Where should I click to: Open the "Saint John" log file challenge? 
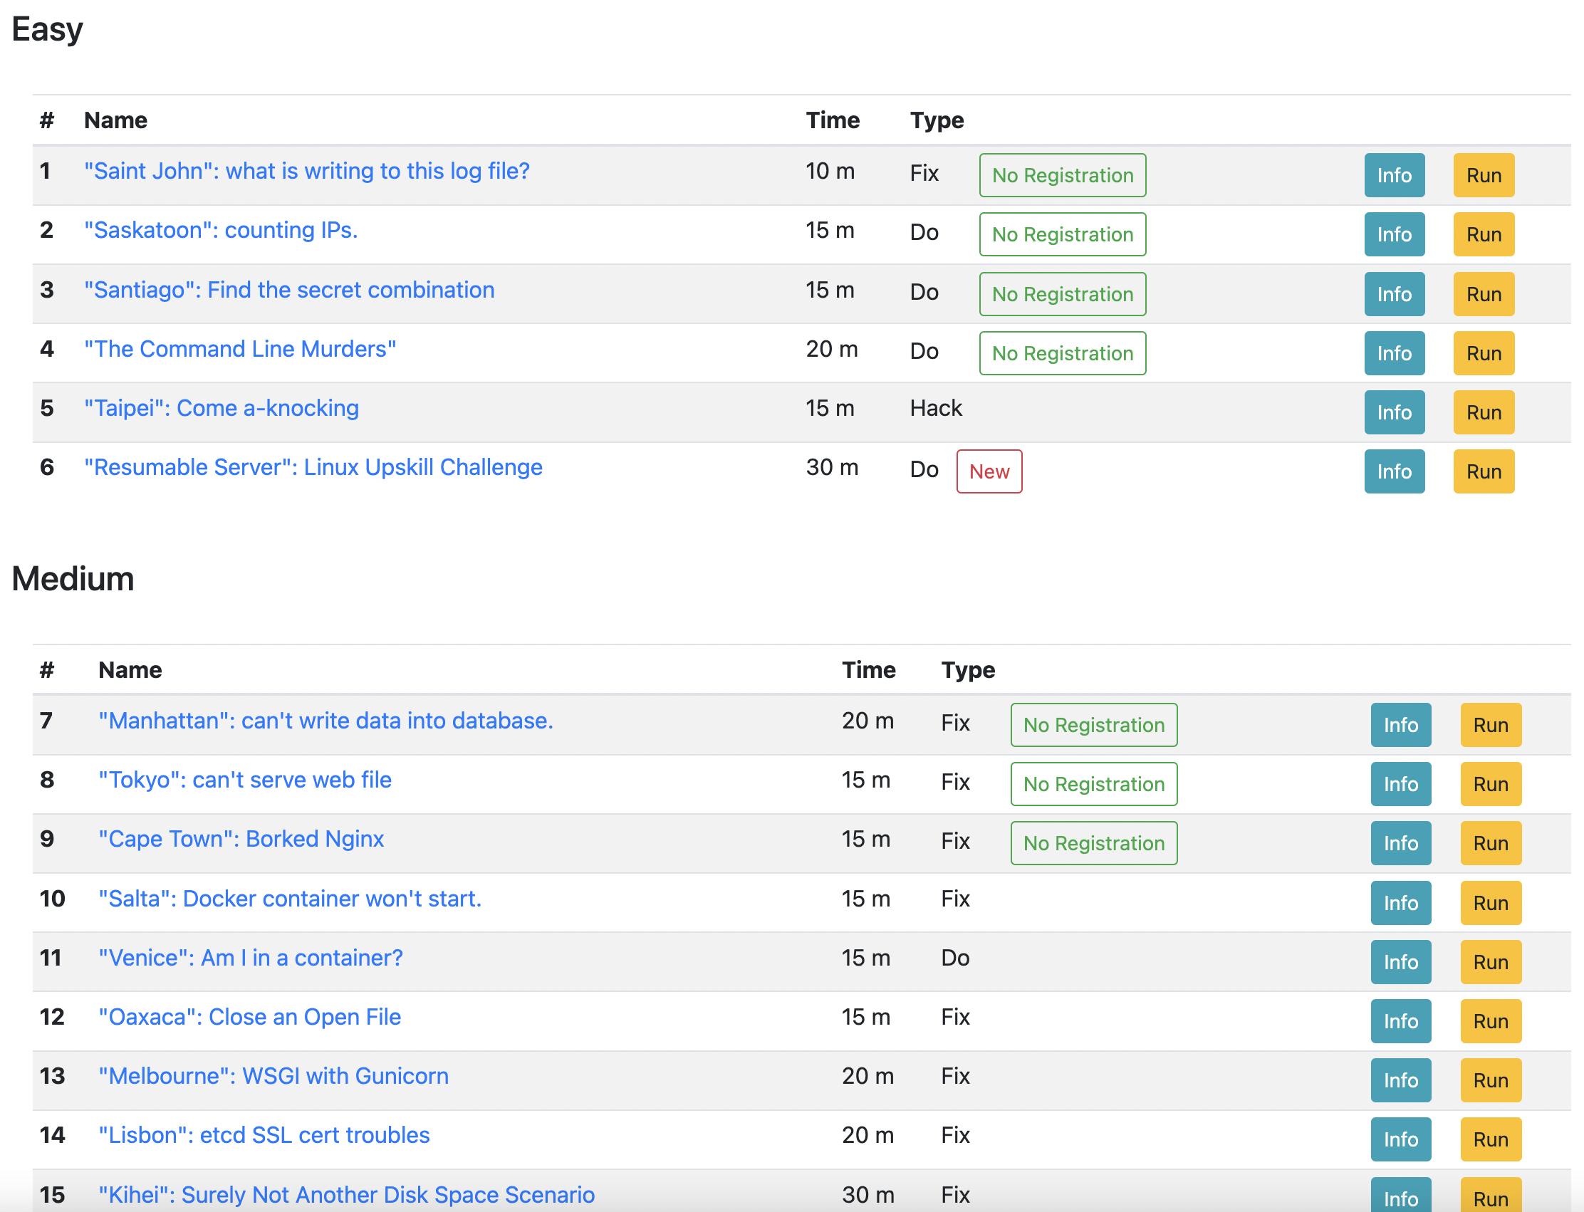306,171
